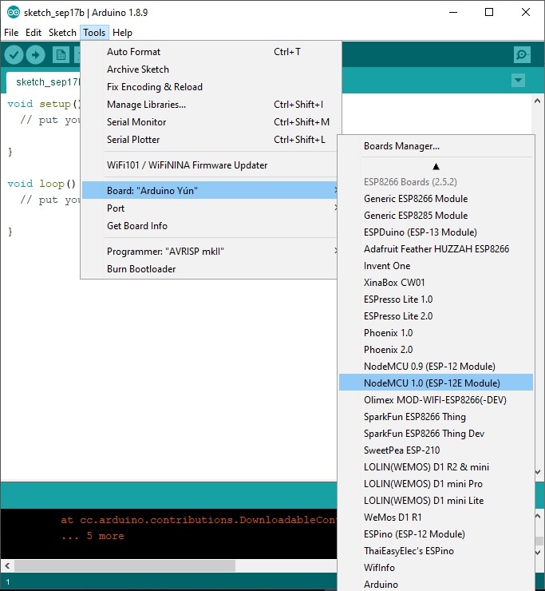The height and width of the screenshot is (591, 545).
Task: Select Fix Encoding & Reload
Action: [209, 87]
